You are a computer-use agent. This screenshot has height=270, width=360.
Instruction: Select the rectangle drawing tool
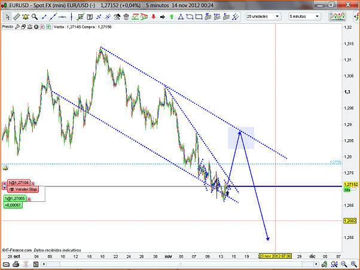pyautogui.click(x=199, y=17)
